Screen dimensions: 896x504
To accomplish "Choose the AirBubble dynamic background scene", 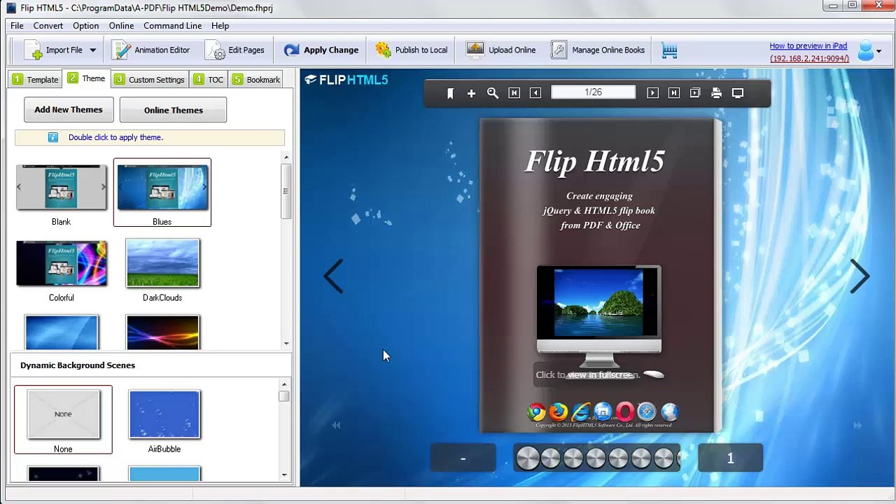I will coord(164,414).
